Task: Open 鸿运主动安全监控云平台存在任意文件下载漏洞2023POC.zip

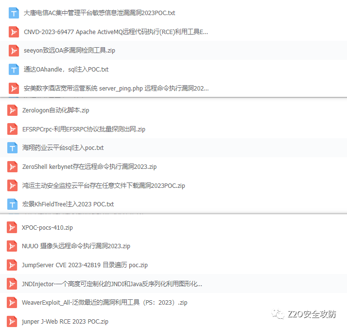Action: [104, 185]
